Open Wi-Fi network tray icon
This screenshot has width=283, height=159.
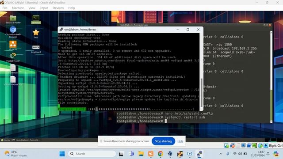coord(234,154)
